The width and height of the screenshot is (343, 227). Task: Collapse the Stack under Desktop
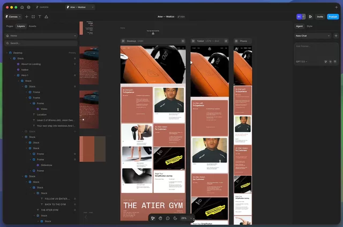click(11, 58)
